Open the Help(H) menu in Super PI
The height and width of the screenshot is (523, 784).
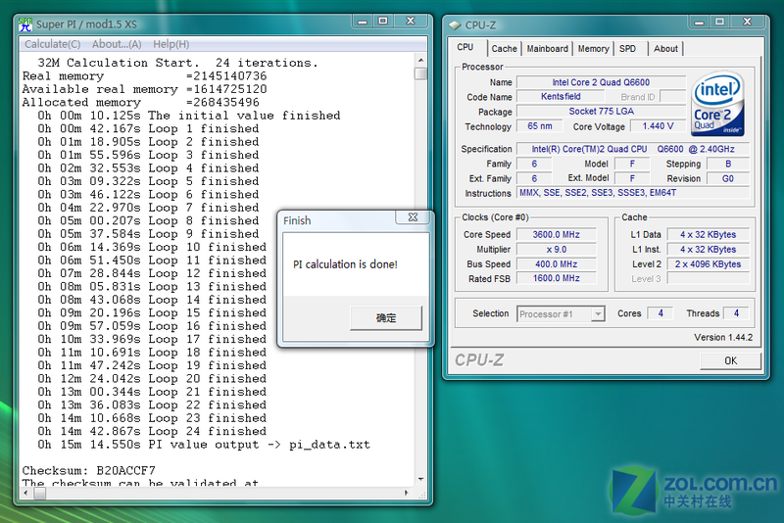pyautogui.click(x=171, y=44)
